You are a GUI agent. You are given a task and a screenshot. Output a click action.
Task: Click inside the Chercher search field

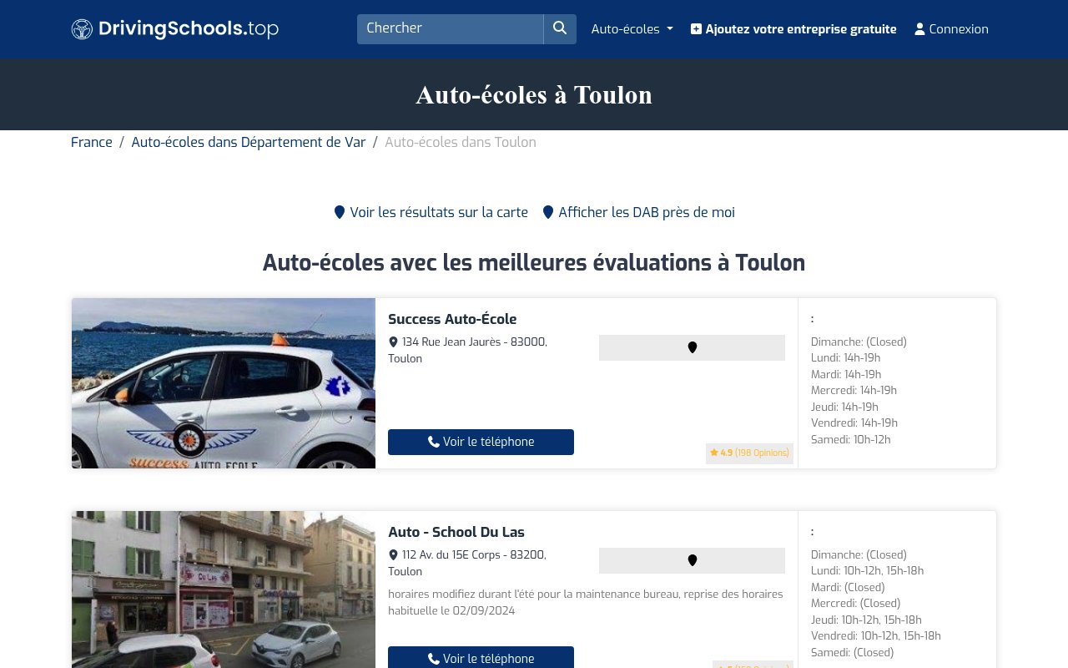(450, 28)
